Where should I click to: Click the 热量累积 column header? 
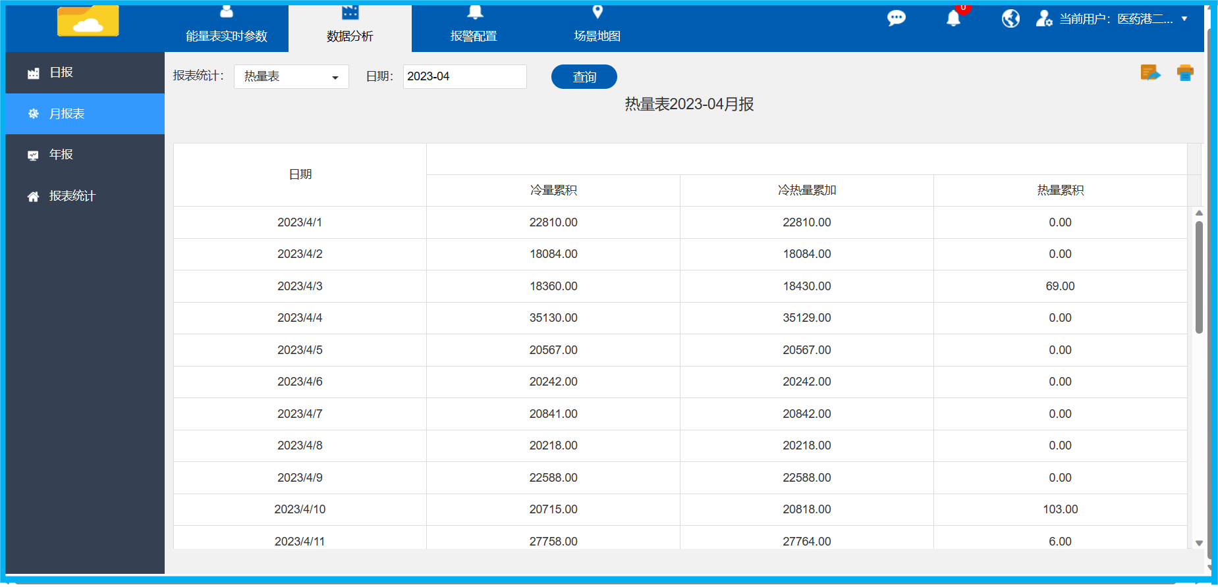pyautogui.click(x=1061, y=190)
